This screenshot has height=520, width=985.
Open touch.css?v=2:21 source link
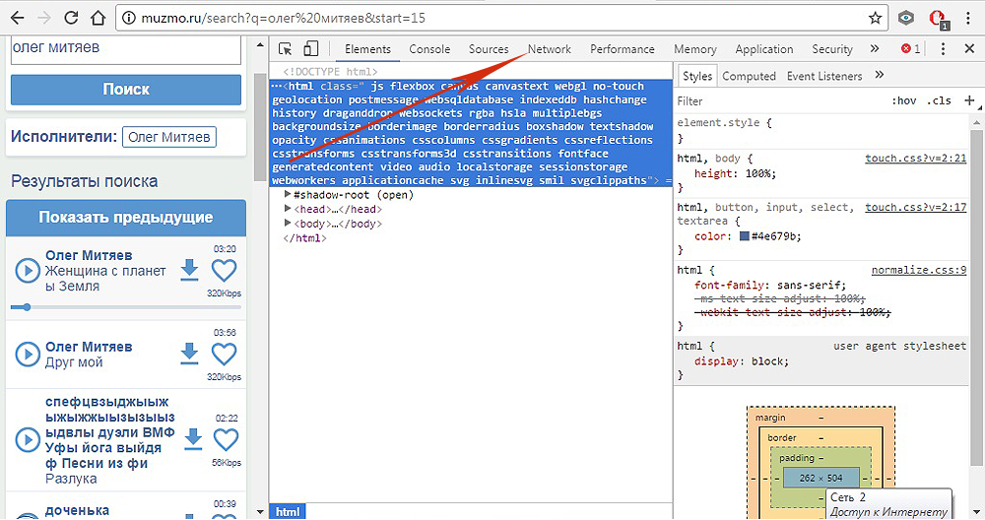coord(915,159)
